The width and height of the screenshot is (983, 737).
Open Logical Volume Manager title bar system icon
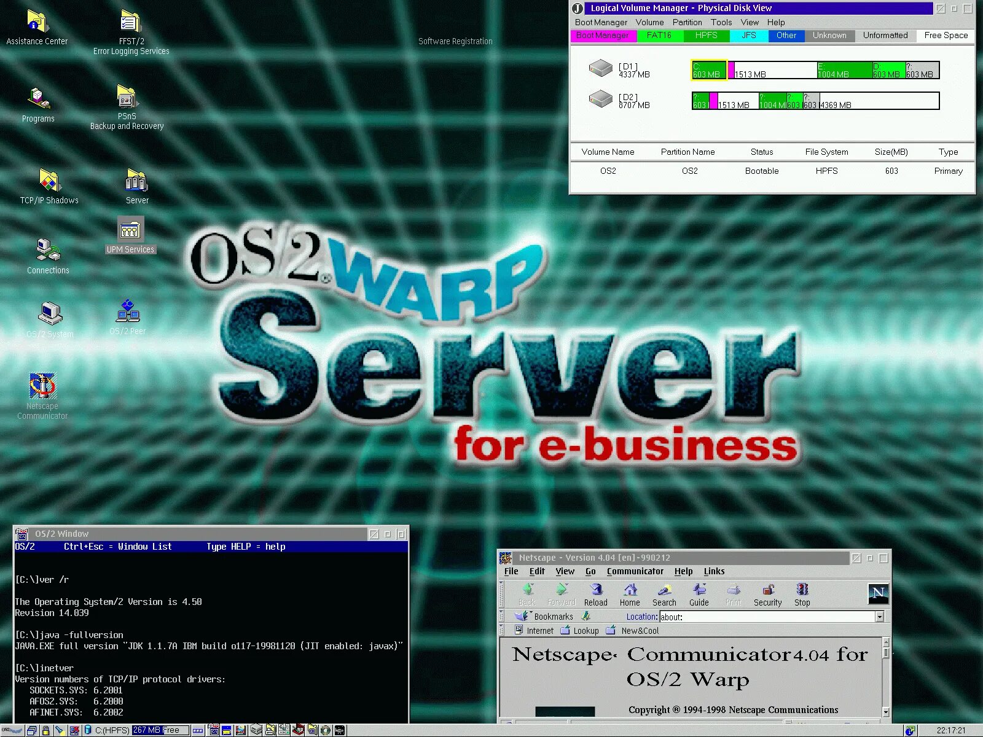578,8
